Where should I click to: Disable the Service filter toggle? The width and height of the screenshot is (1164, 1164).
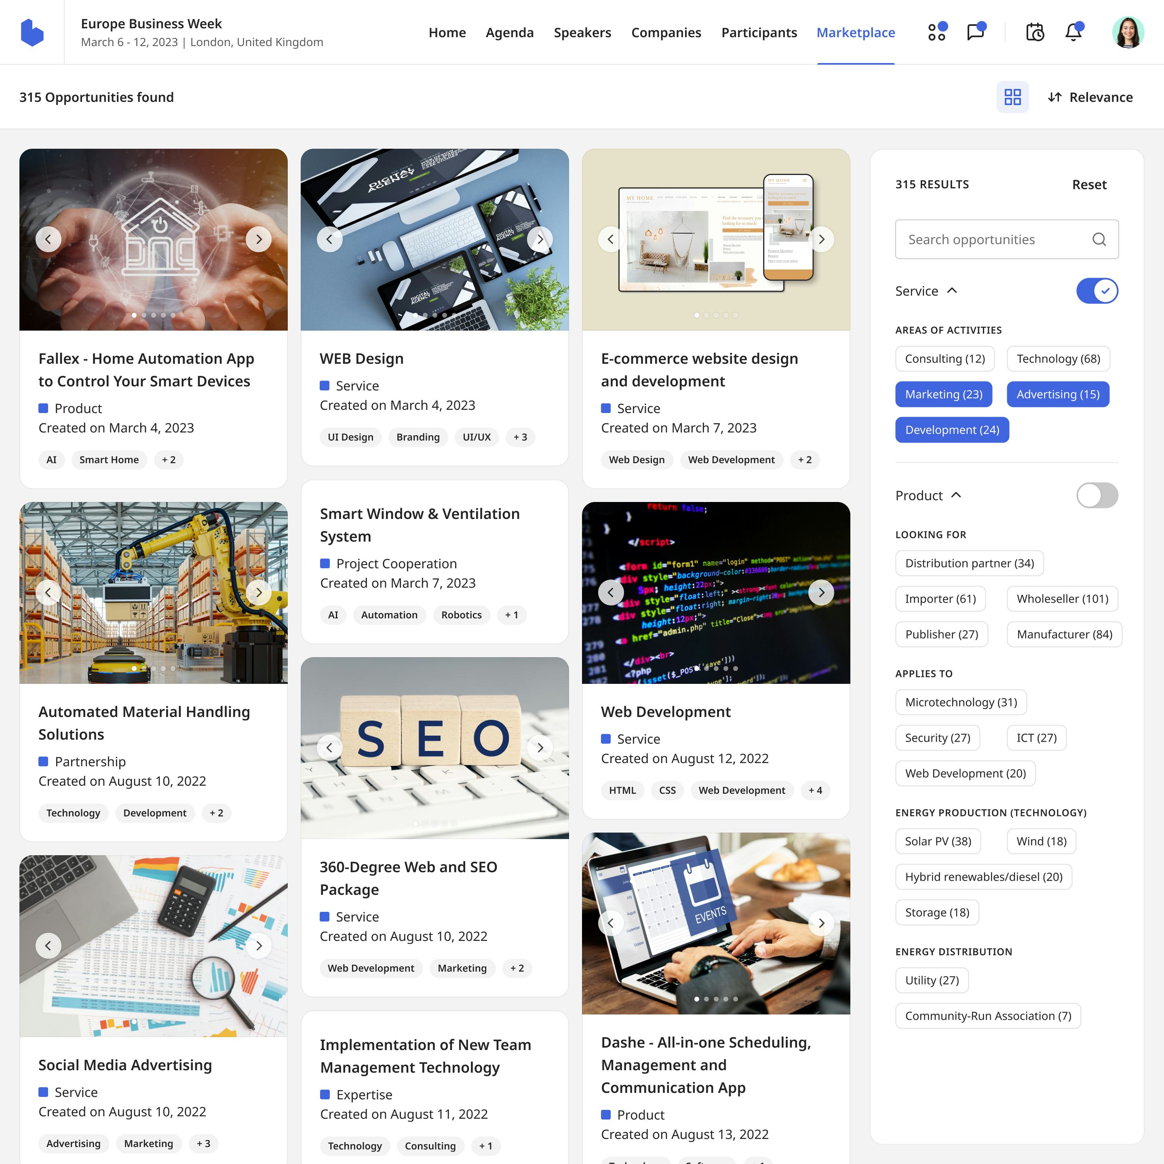(x=1097, y=291)
